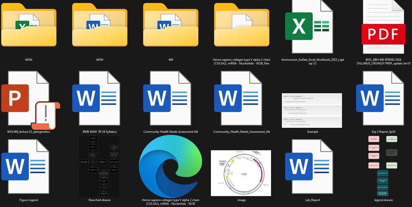412x207 pixels.
Task: Select the legend.drawio thumbnail
Action: 383,166
